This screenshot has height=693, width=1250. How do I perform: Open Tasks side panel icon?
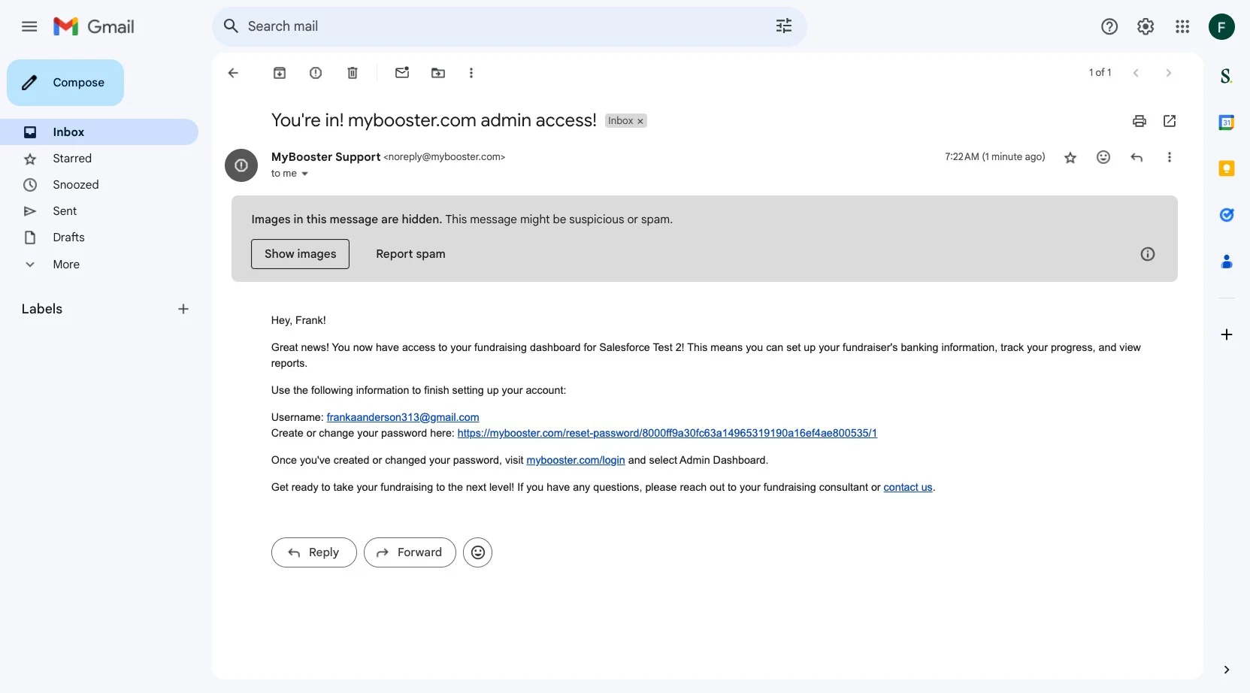(x=1227, y=215)
